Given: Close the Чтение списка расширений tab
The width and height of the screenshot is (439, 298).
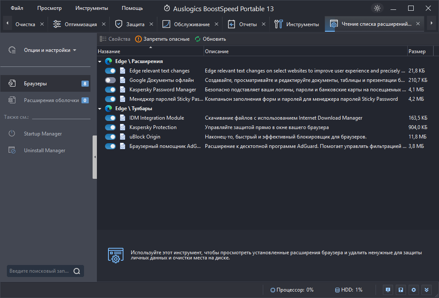Looking at the screenshot, I should [x=418, y=24].
